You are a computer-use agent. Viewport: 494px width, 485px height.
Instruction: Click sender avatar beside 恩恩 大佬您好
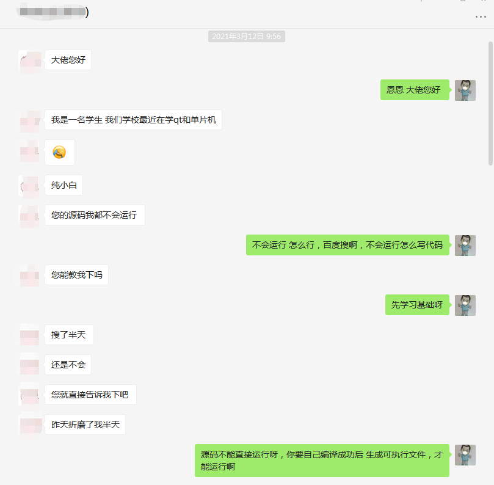[465, 90]
